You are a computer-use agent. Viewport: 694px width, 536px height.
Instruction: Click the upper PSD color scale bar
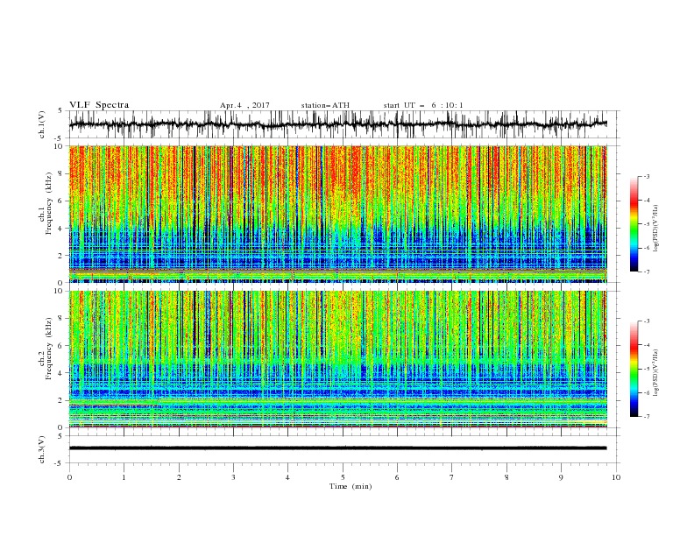point(634,224)
